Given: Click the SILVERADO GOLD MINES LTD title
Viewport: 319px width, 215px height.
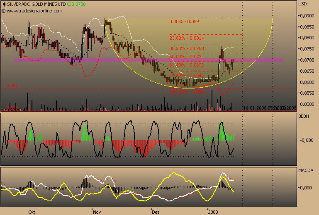Looking at the screenshot, I should point(37,4).
